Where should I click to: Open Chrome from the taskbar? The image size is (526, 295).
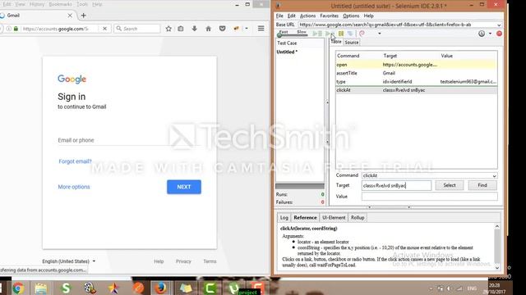point(18,288)
